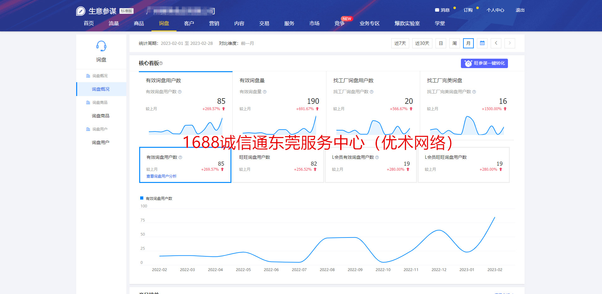Select the 月 month granularity option
This screenshot has width=602, height=294.
coord(468,43)
